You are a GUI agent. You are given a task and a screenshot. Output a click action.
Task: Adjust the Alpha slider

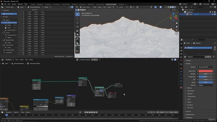tap(206, 82)
